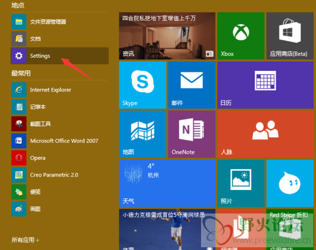Click the 文件资源管理器 label

(48, 22)
